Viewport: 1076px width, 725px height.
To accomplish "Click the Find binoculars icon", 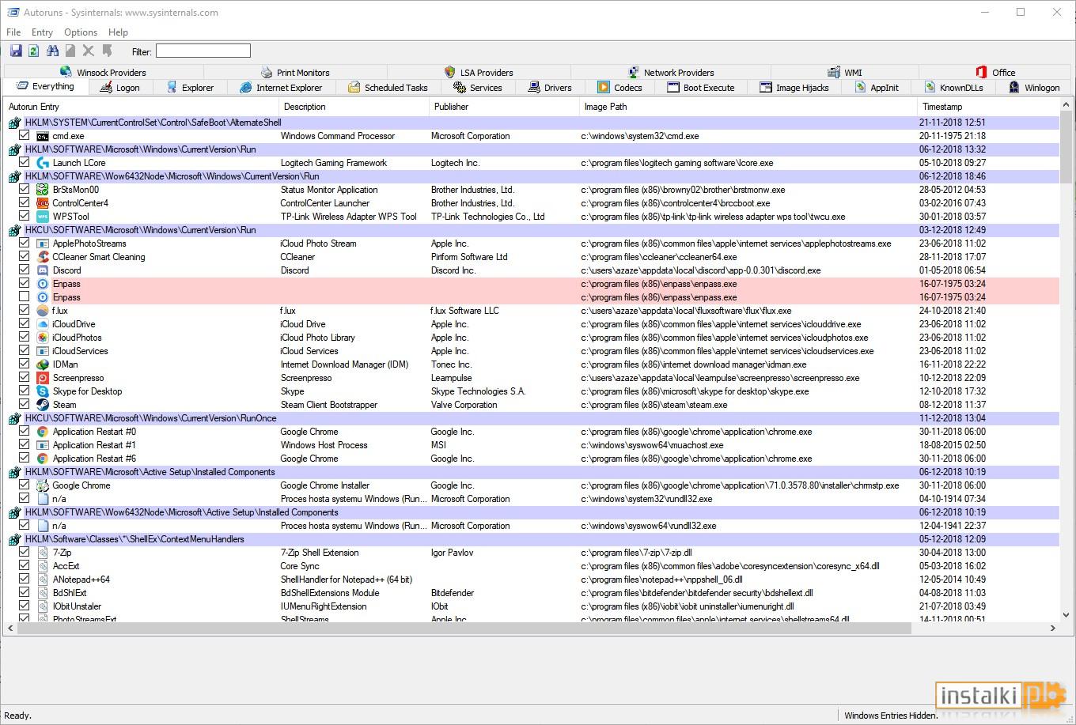I will point(52,51).
